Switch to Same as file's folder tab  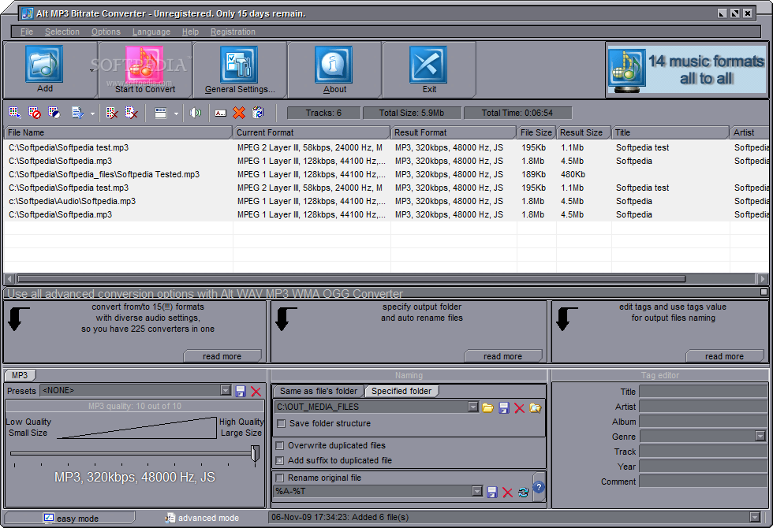point(319,391)
